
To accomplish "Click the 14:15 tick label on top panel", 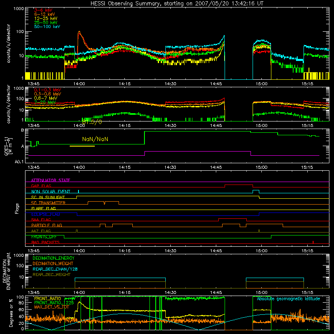I will pos(125,84).
